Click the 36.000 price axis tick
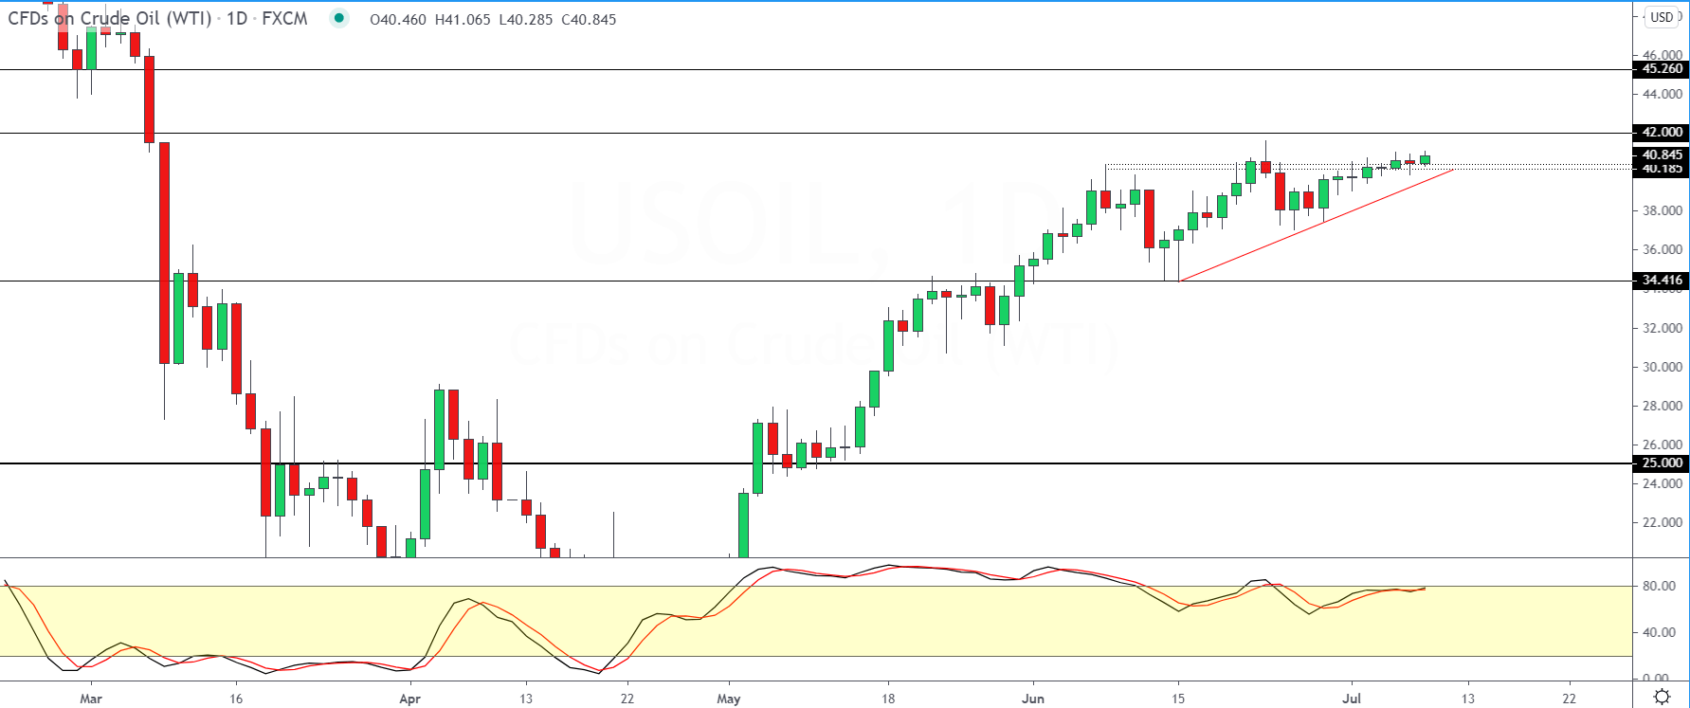The image size is (1690, 708). (x=1663, y=249)
